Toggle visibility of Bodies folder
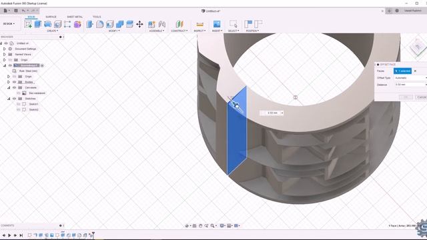Image resolution: width=427 pixels, height=240 pixels. [15, 82]
